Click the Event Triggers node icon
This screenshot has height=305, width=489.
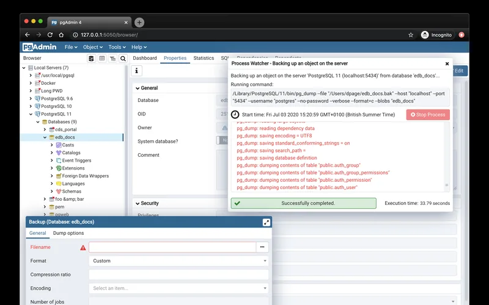tap(59, 160)
